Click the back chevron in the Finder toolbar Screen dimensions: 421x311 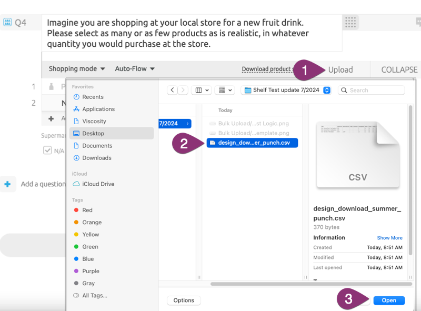click(172, 90)
